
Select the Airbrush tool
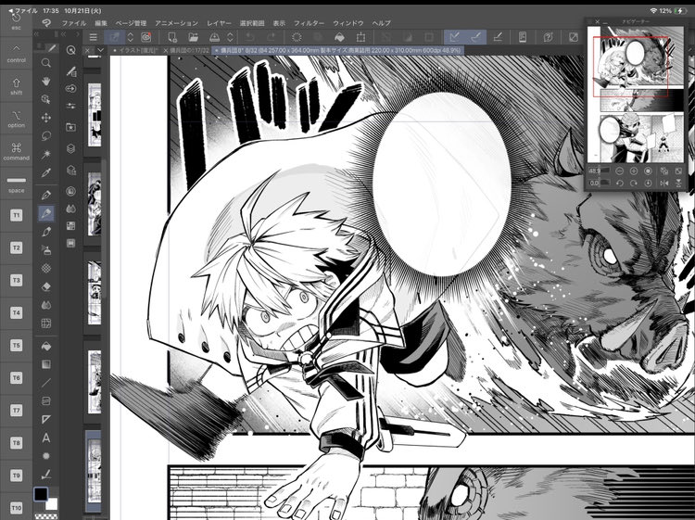46,250
